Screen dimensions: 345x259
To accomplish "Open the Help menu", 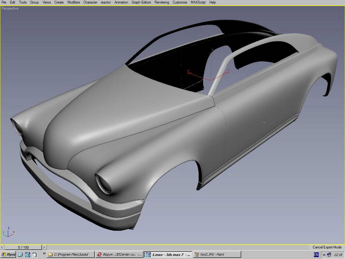I will click(x=212, y=3).
